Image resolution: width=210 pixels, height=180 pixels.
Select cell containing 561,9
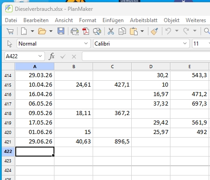pos(190,123)
